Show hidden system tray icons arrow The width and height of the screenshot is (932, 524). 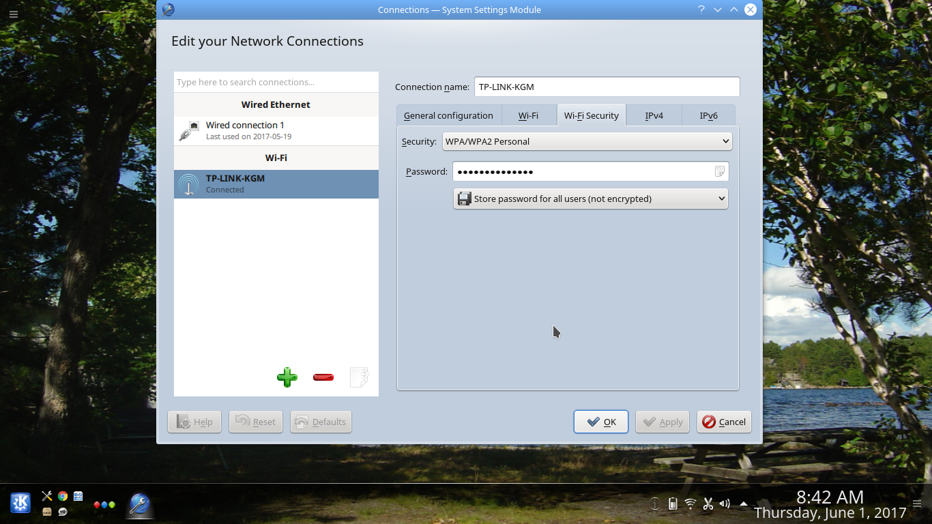[744, 504]
